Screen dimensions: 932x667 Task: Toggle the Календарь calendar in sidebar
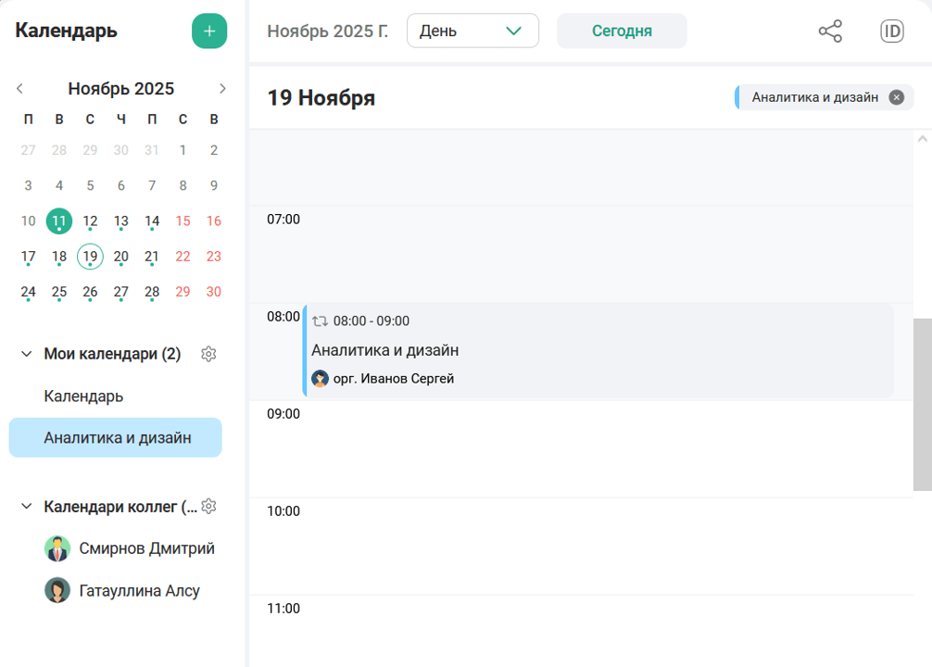83,396
